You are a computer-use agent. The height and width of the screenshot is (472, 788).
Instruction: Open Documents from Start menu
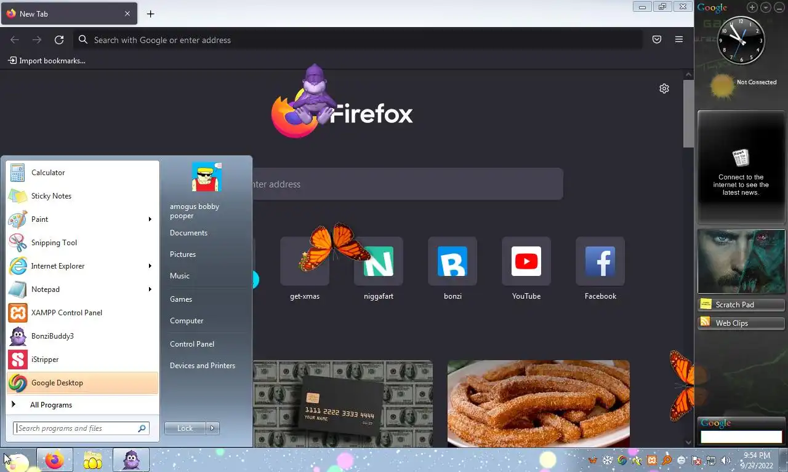188,233
